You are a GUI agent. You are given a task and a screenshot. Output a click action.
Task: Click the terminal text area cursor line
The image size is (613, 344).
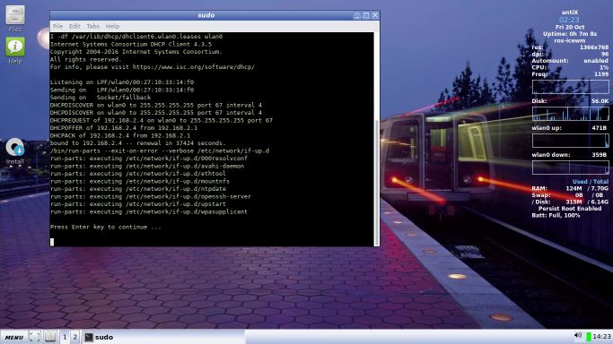212,242
